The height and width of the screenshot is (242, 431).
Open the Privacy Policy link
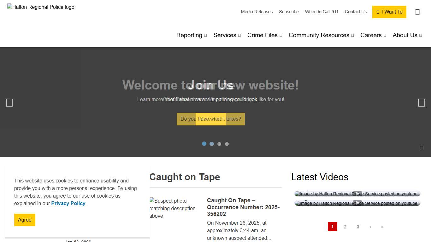(68, 203)
